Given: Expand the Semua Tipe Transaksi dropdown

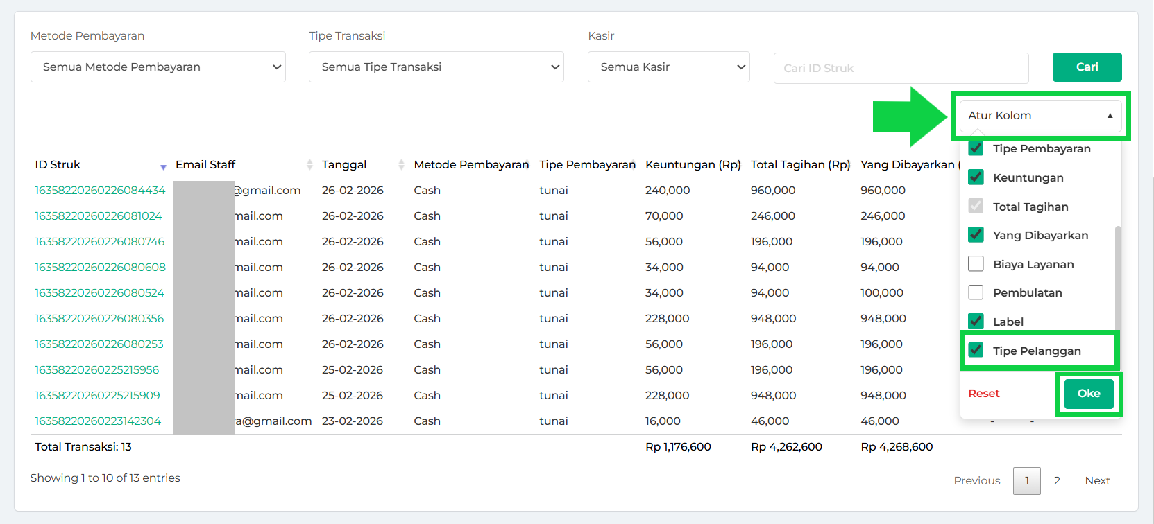Looking at the screenshot, I should pyautogui.click(x=436, y=67).
